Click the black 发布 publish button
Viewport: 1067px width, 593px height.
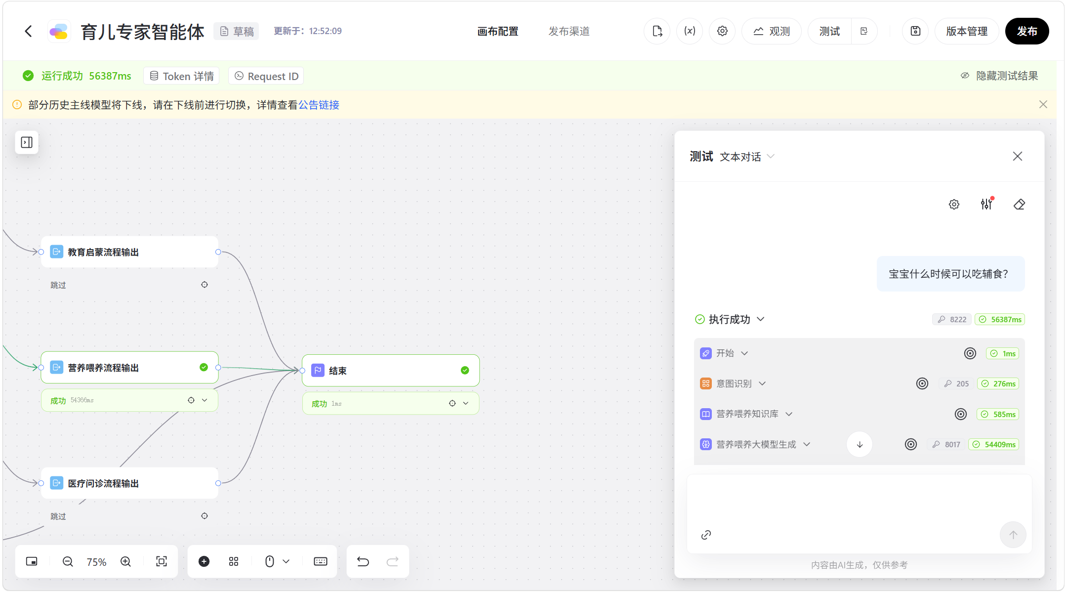(x=1027, y=31)
